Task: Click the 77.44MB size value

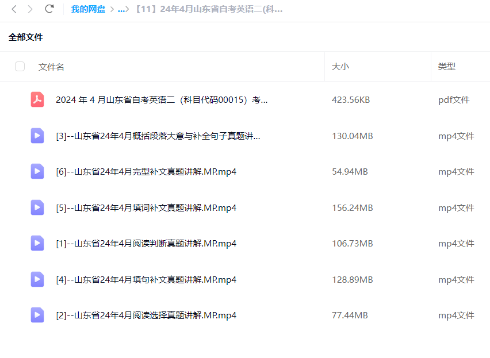Action: pyautogui.click(x=350, y=315)
